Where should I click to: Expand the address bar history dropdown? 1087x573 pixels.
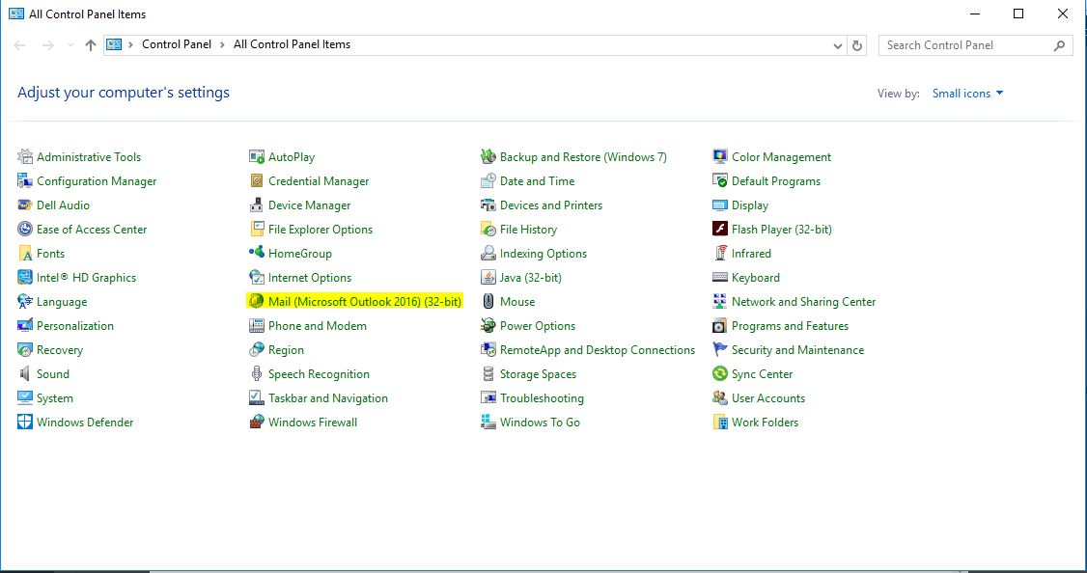[x=838, y=44]
